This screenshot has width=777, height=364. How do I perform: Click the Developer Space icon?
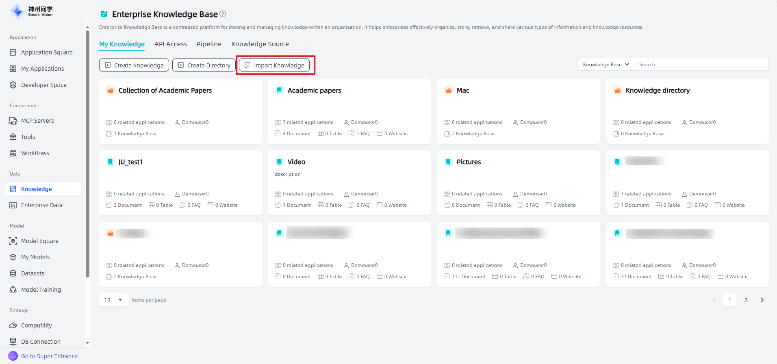(13, 85)
